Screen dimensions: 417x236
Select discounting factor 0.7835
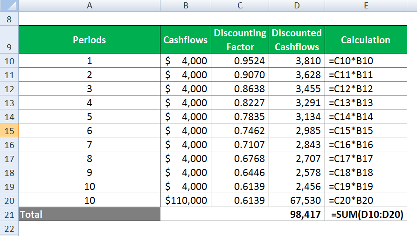pyautogui.click(x=240, y=116)
